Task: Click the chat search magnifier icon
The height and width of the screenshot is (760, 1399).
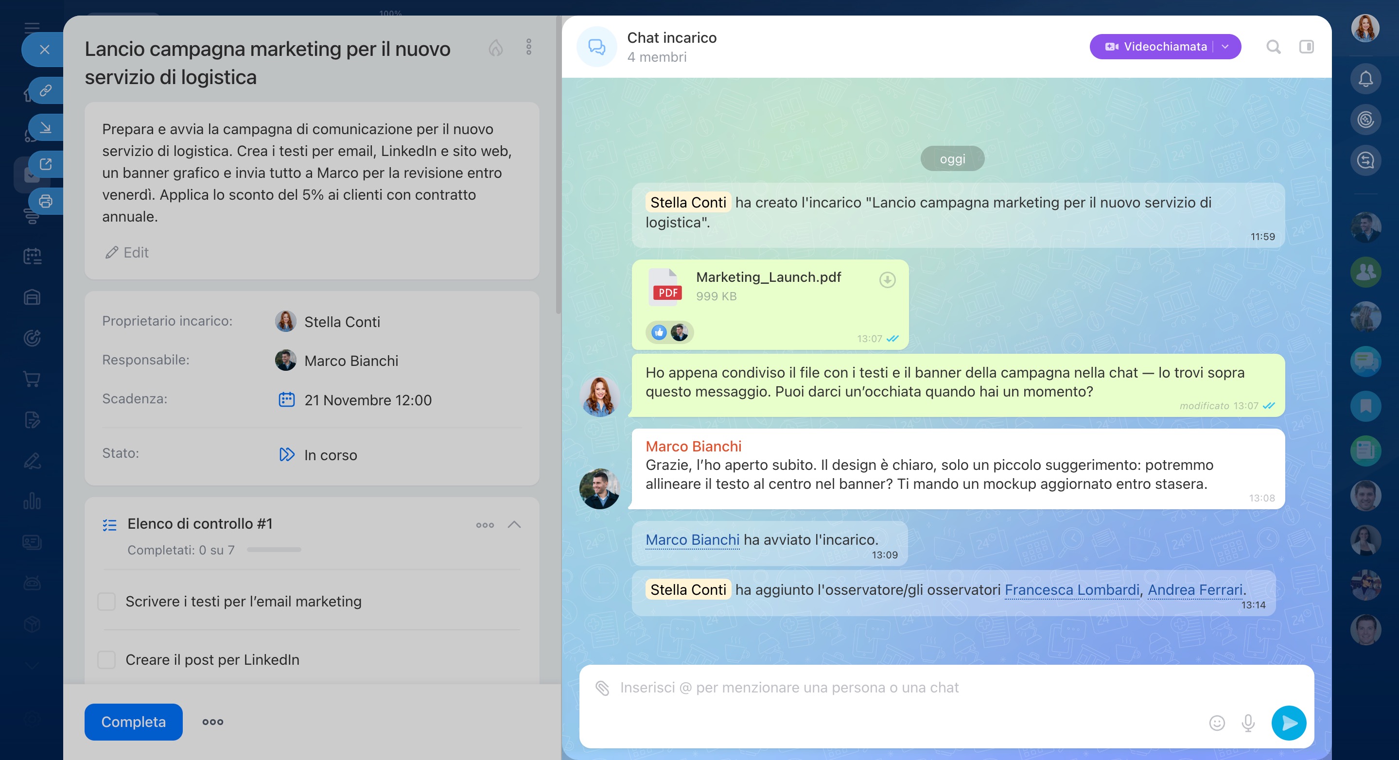Action: [x=1273, y=47]
